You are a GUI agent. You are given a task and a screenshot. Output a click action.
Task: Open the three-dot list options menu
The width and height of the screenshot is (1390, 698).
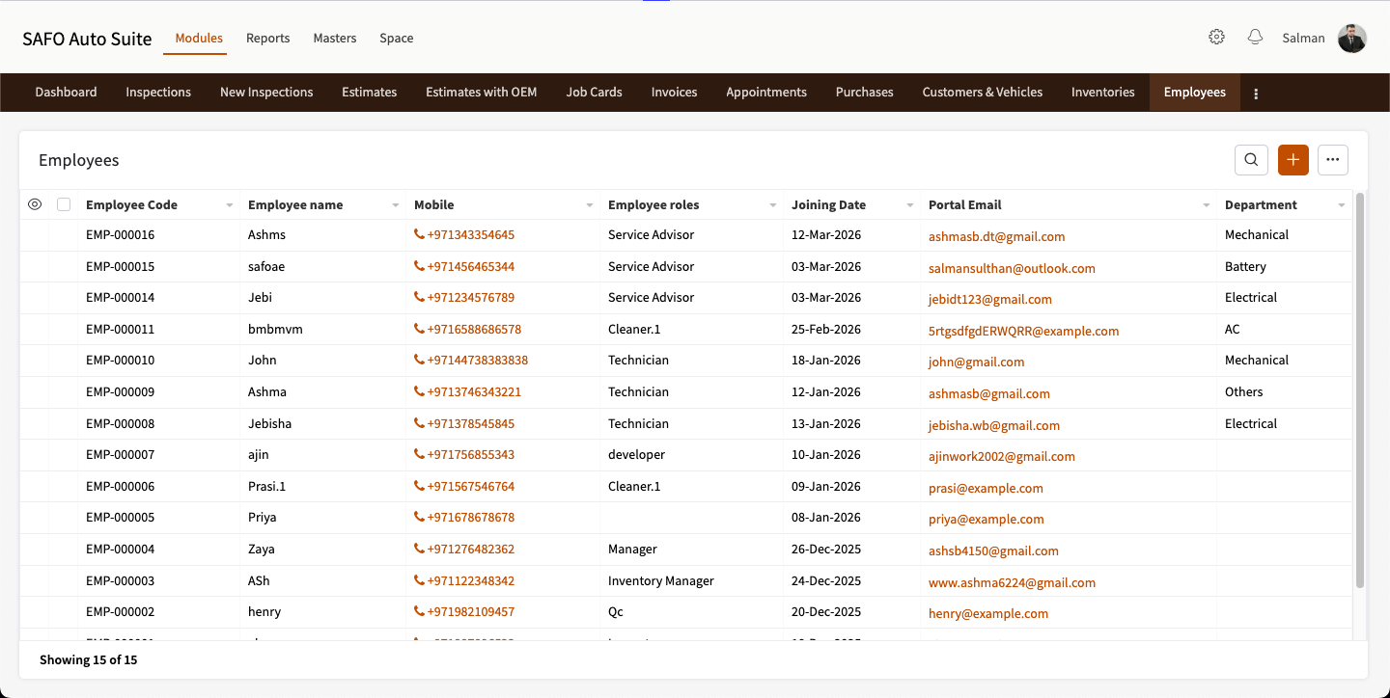pyautogui.click(x=1333, y=160)
